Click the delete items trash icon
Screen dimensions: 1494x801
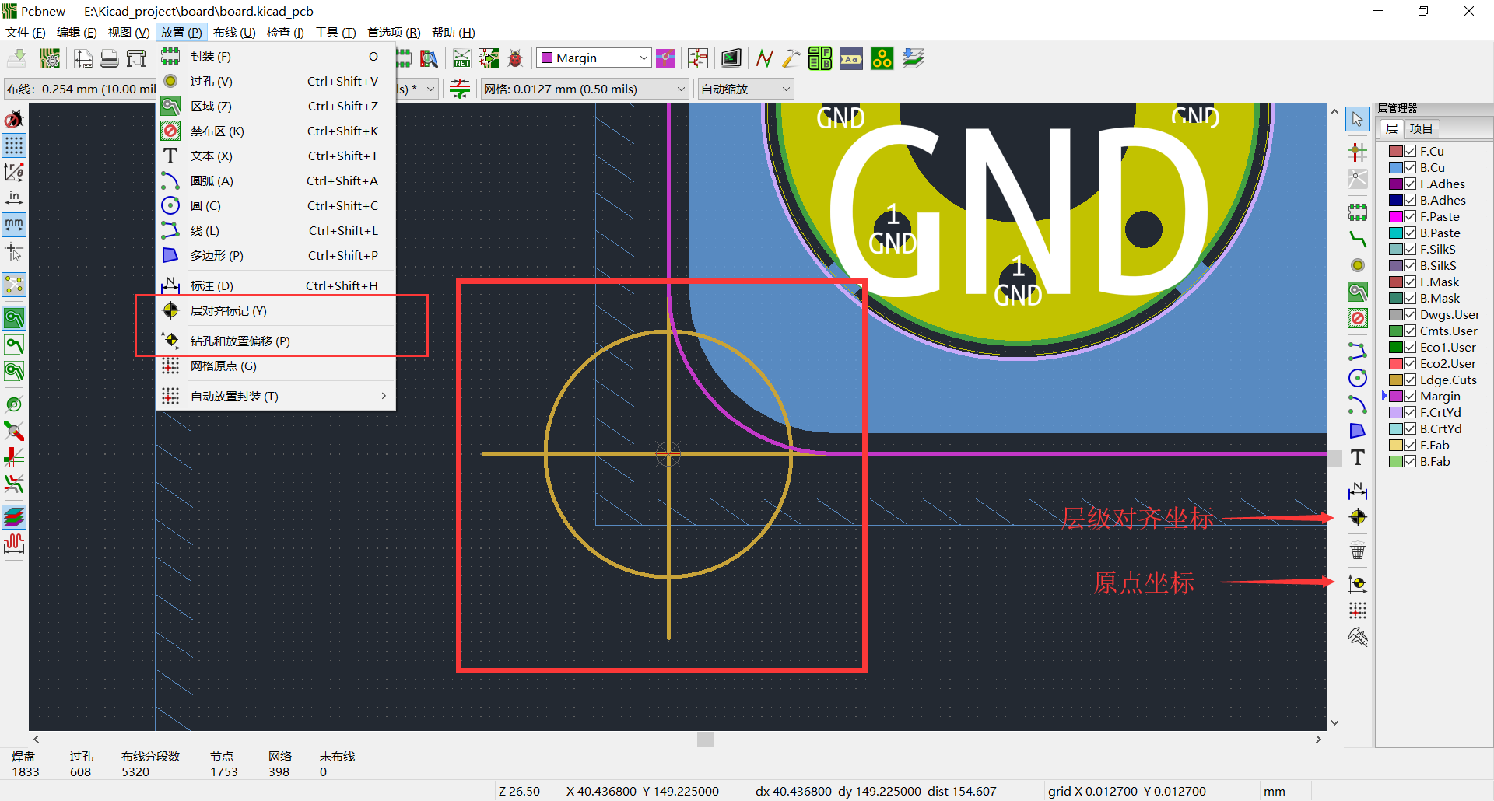point(1357,551)
